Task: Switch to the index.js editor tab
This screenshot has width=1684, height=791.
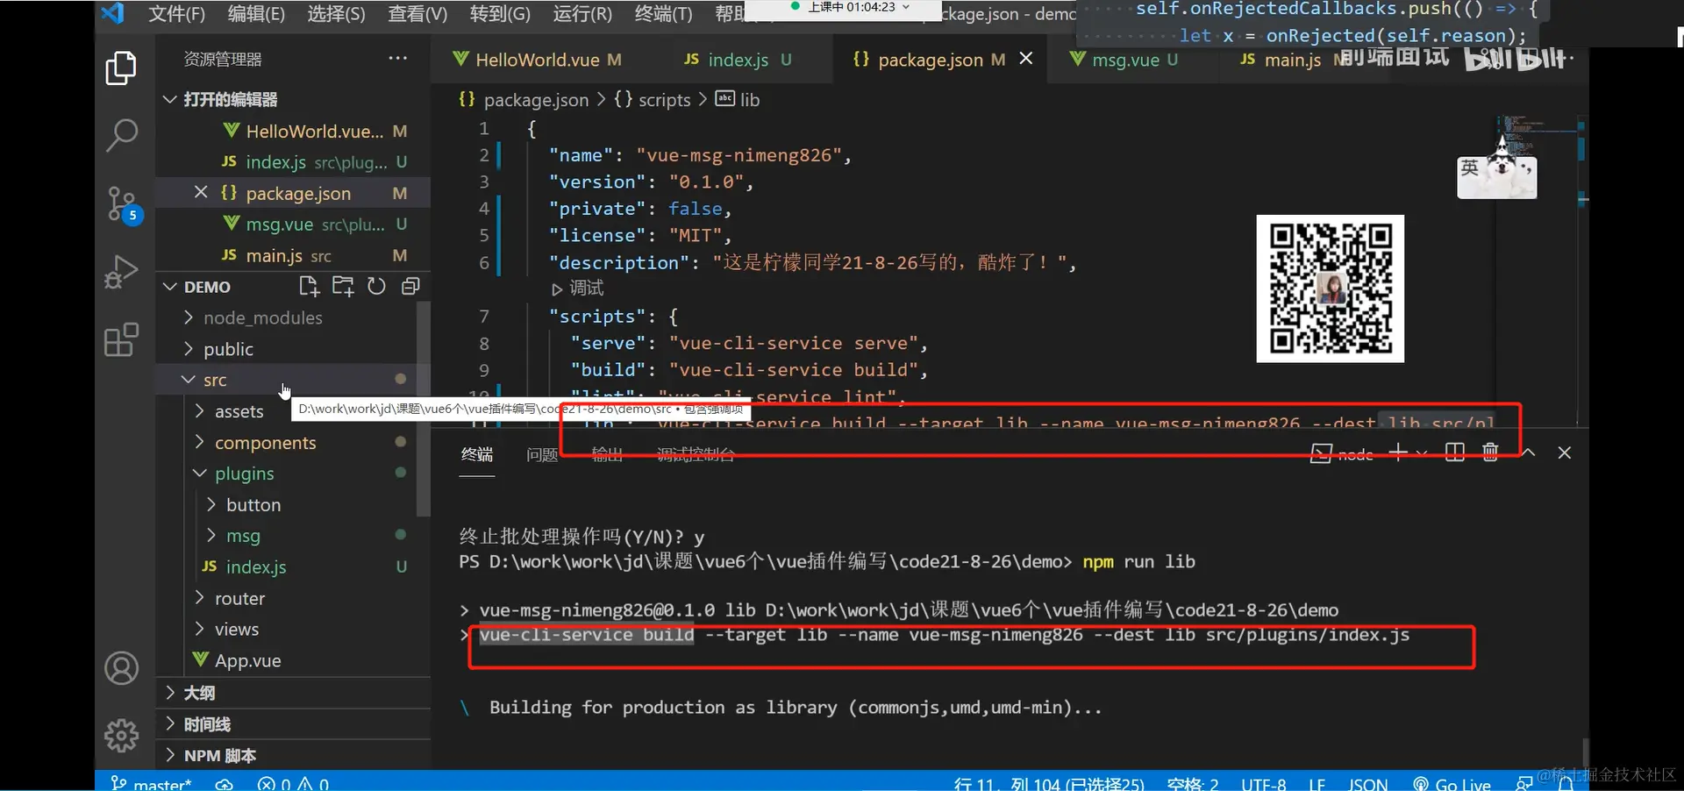Action: (738, 60)
